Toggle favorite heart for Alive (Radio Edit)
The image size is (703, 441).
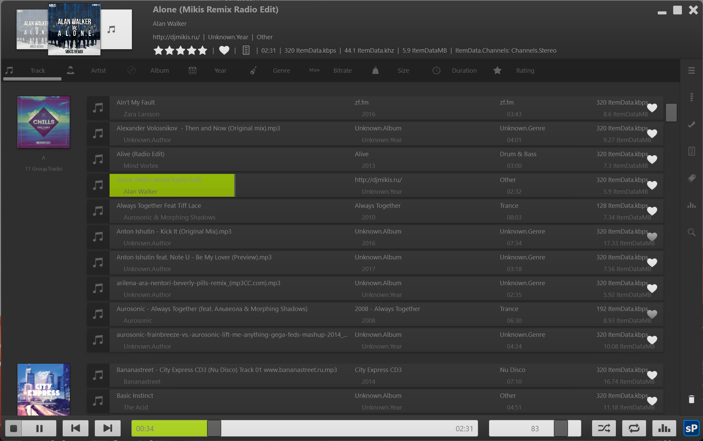click(x=652, y=160)
